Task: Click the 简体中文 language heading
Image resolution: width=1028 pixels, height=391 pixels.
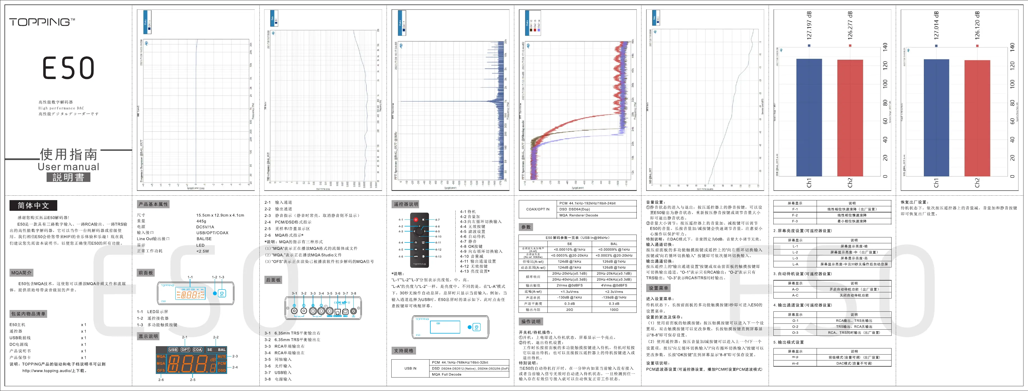Action: (x=33, y=206)
